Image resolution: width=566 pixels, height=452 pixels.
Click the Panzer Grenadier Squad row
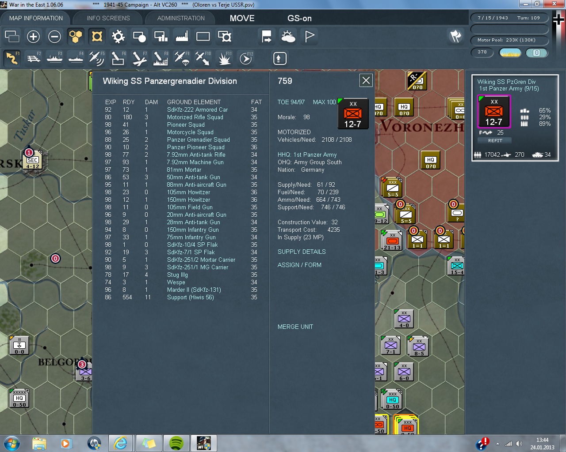click(x=181, y=139)
